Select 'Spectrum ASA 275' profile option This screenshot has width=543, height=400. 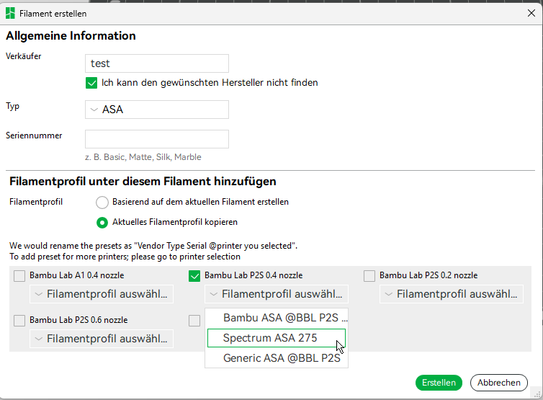coord(276,338)
